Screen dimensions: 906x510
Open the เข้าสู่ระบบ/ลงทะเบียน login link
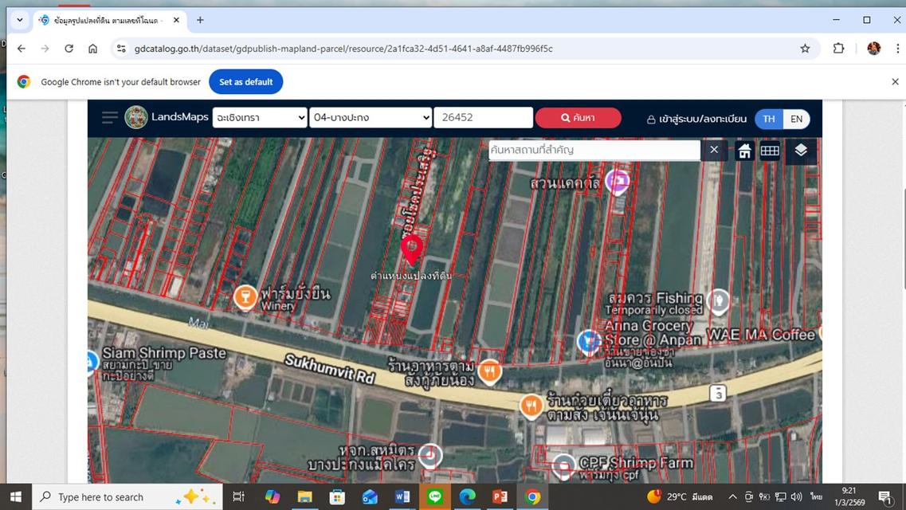point(696,119)
